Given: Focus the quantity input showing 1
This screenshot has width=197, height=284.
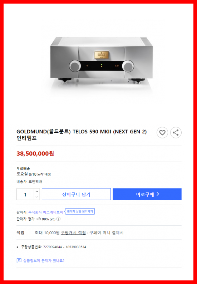Looking at the screenshot, I should pos(25,194).
